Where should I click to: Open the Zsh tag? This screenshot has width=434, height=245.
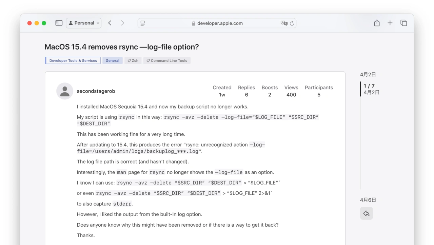[x=133, y=61]
